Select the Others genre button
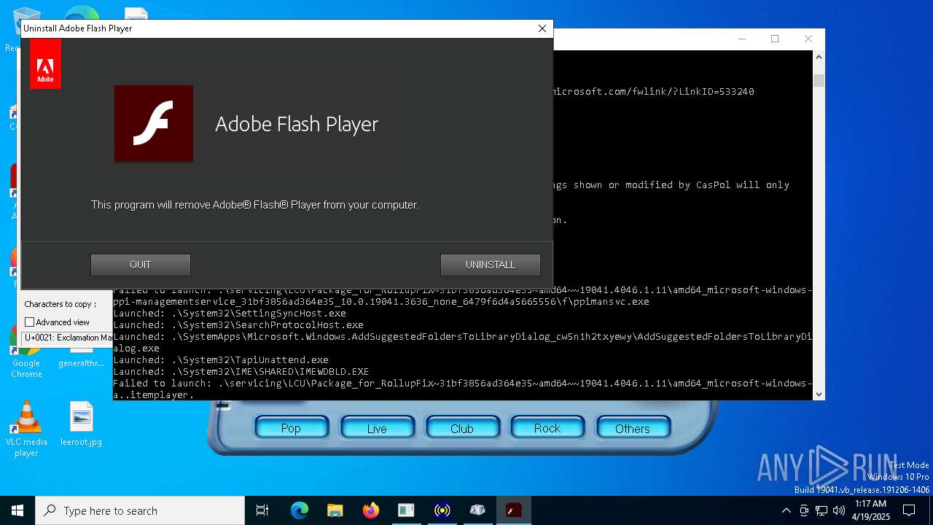 coord(633,429)
